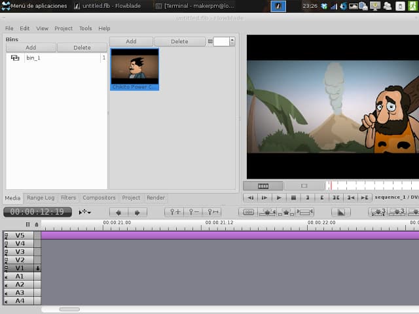Open the edit mode selector dropdown

(x=85, y=212)
